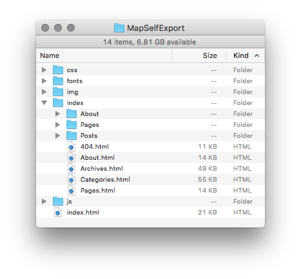301x279 pixels.
Task: Select the index folder name
Action: pos(75,103)
